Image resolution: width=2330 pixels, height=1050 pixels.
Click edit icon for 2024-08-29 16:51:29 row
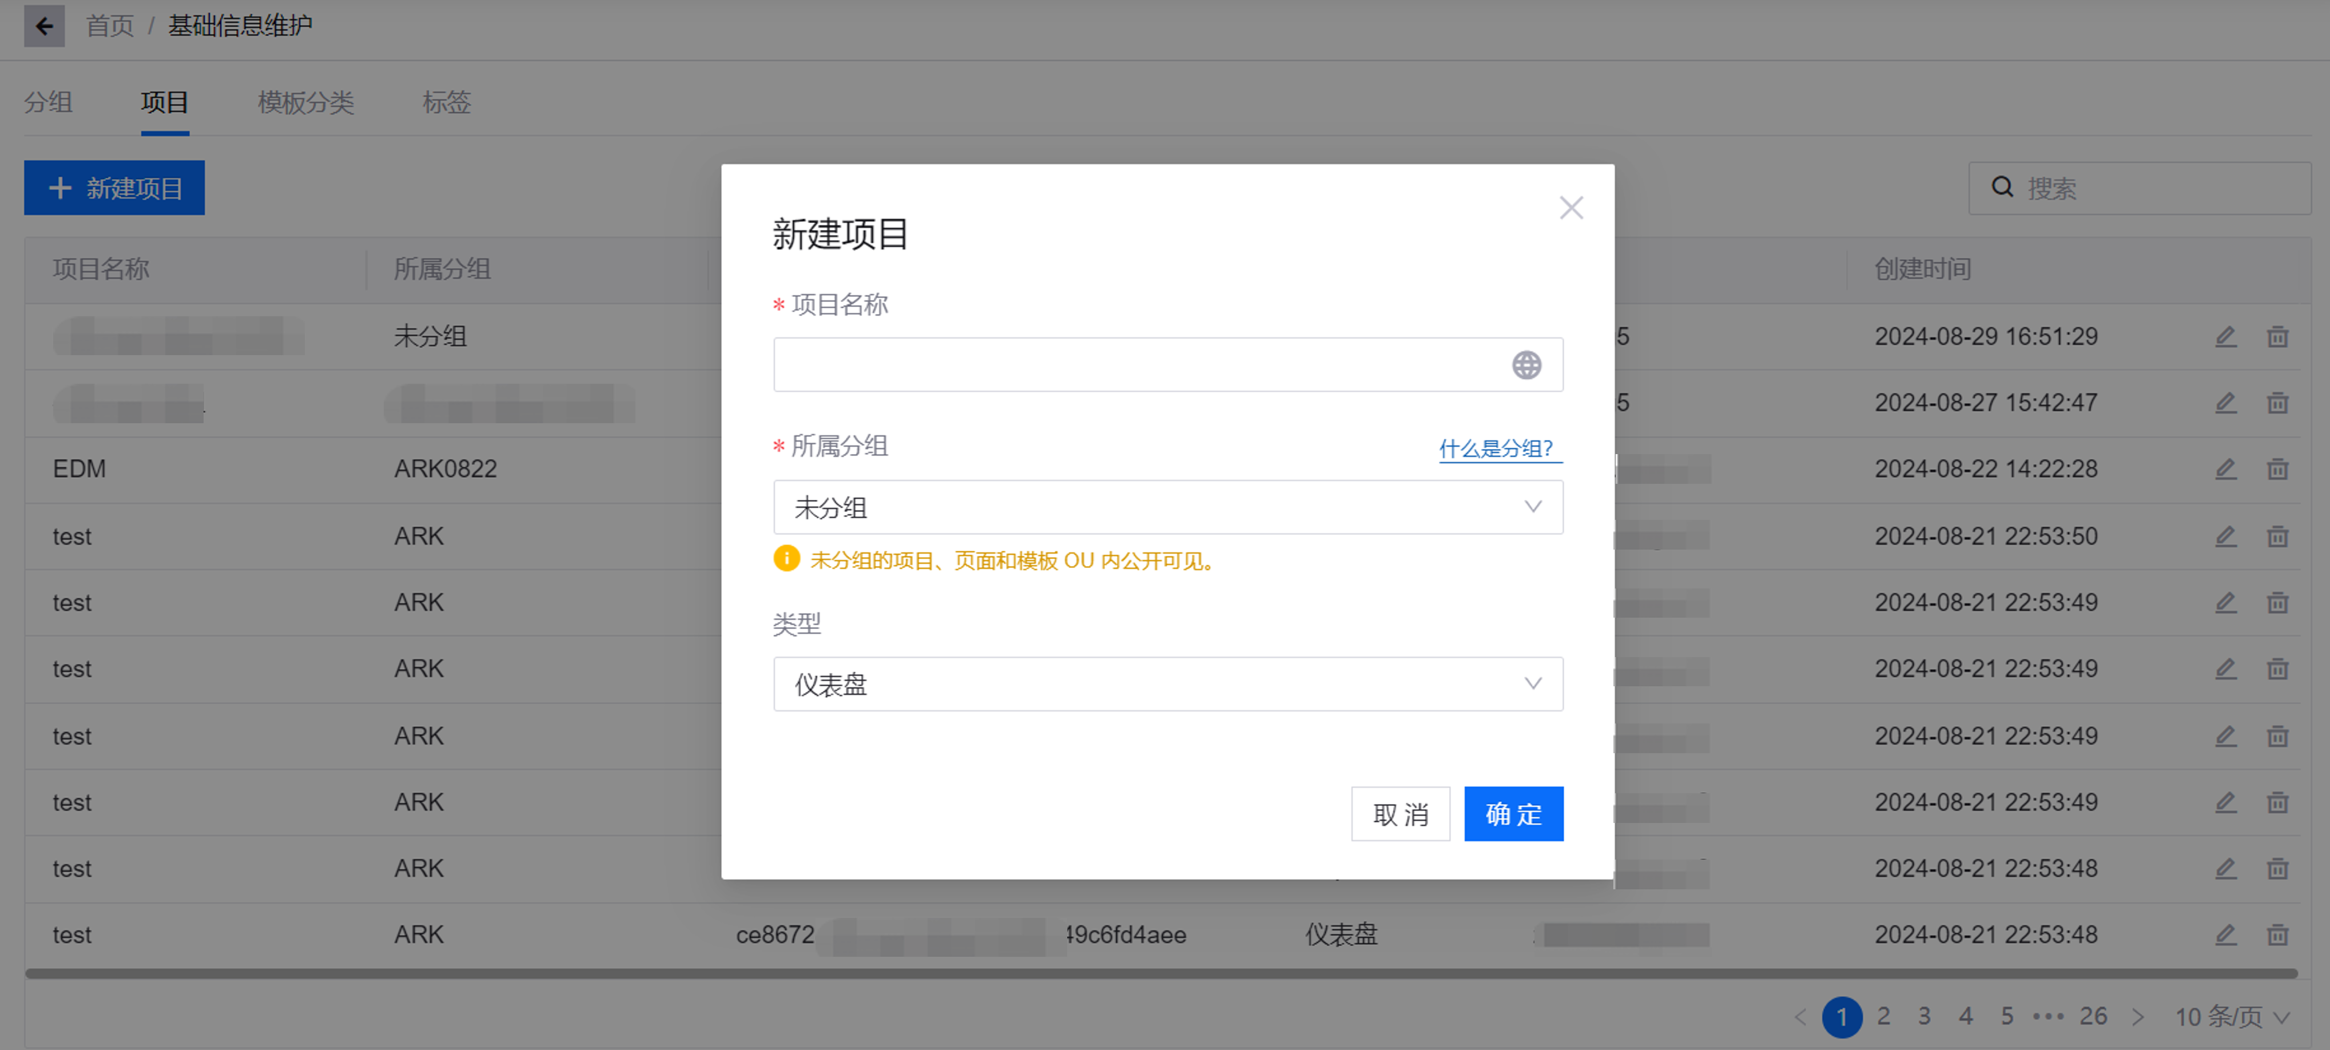2225,337
